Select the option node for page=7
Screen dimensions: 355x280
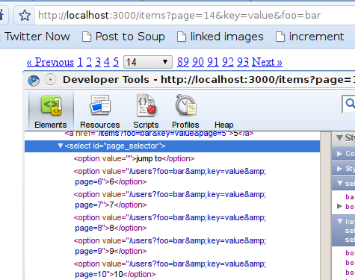[170, 199]
